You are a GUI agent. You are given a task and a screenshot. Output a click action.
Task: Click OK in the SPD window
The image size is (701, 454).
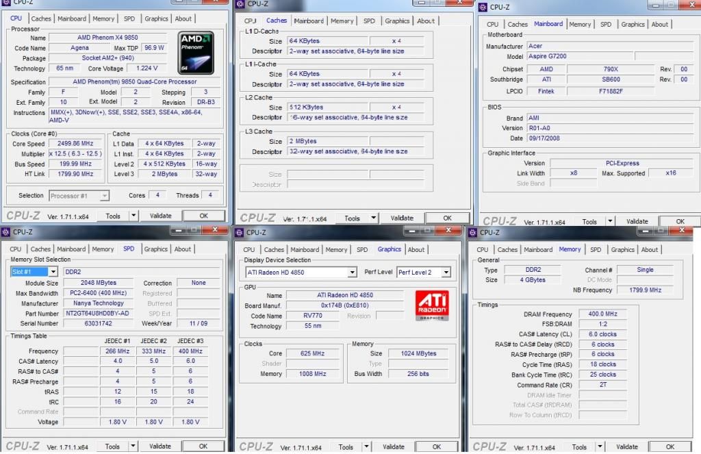point(203,446)
